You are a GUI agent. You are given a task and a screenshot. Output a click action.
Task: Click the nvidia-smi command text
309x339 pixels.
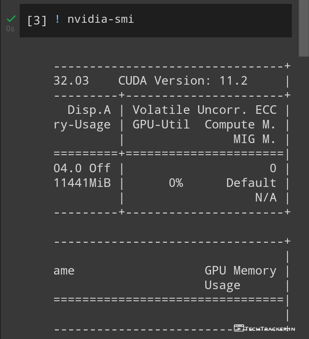pos(100,19)
